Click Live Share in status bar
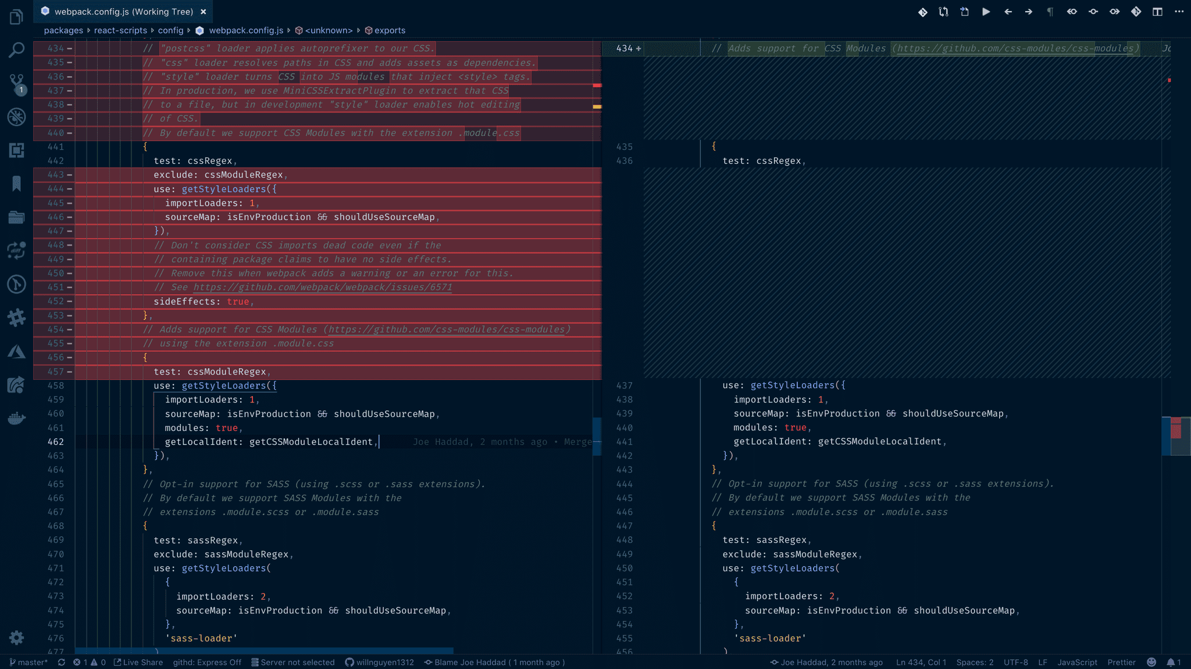Viewport: 1191px width, 669px height. click(138, 662)
